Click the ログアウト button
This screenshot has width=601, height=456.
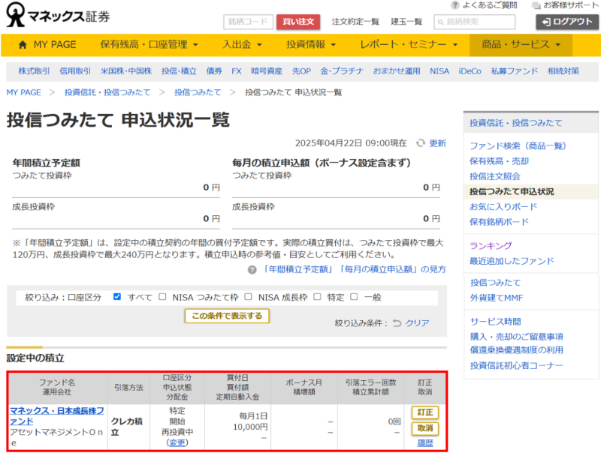tap(567, 22)
